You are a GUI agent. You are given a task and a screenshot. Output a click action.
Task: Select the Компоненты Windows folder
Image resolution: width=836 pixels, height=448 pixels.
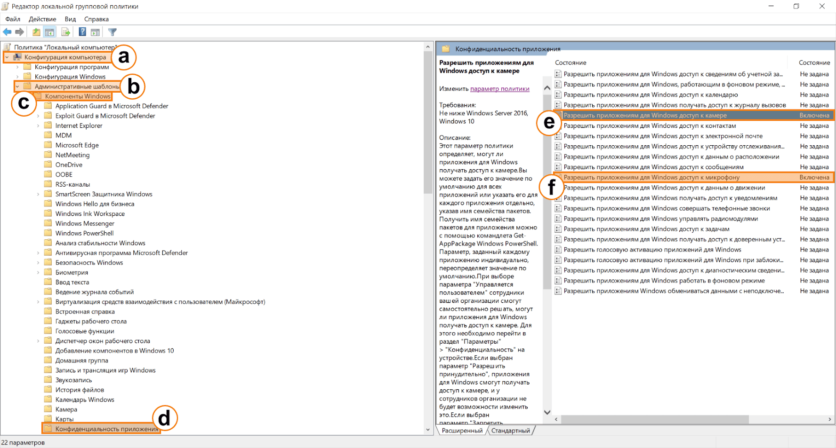(78, 96)
